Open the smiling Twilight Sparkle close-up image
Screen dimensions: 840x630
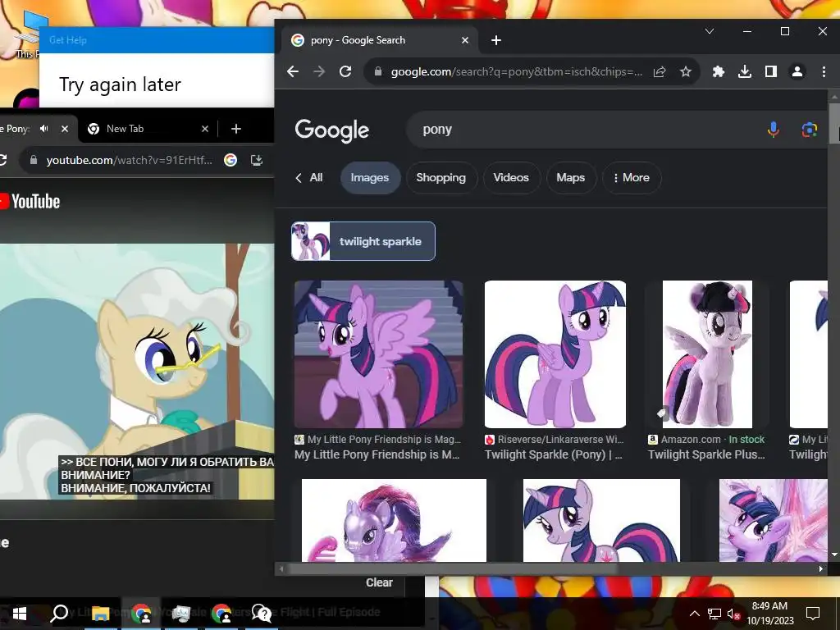(601, 520)
